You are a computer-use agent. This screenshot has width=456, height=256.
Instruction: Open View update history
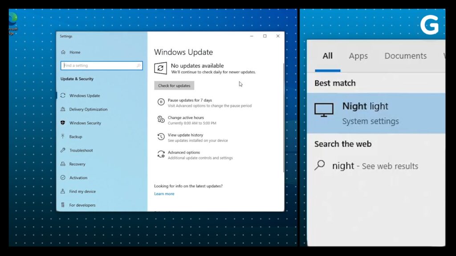(x=185, y=135)
